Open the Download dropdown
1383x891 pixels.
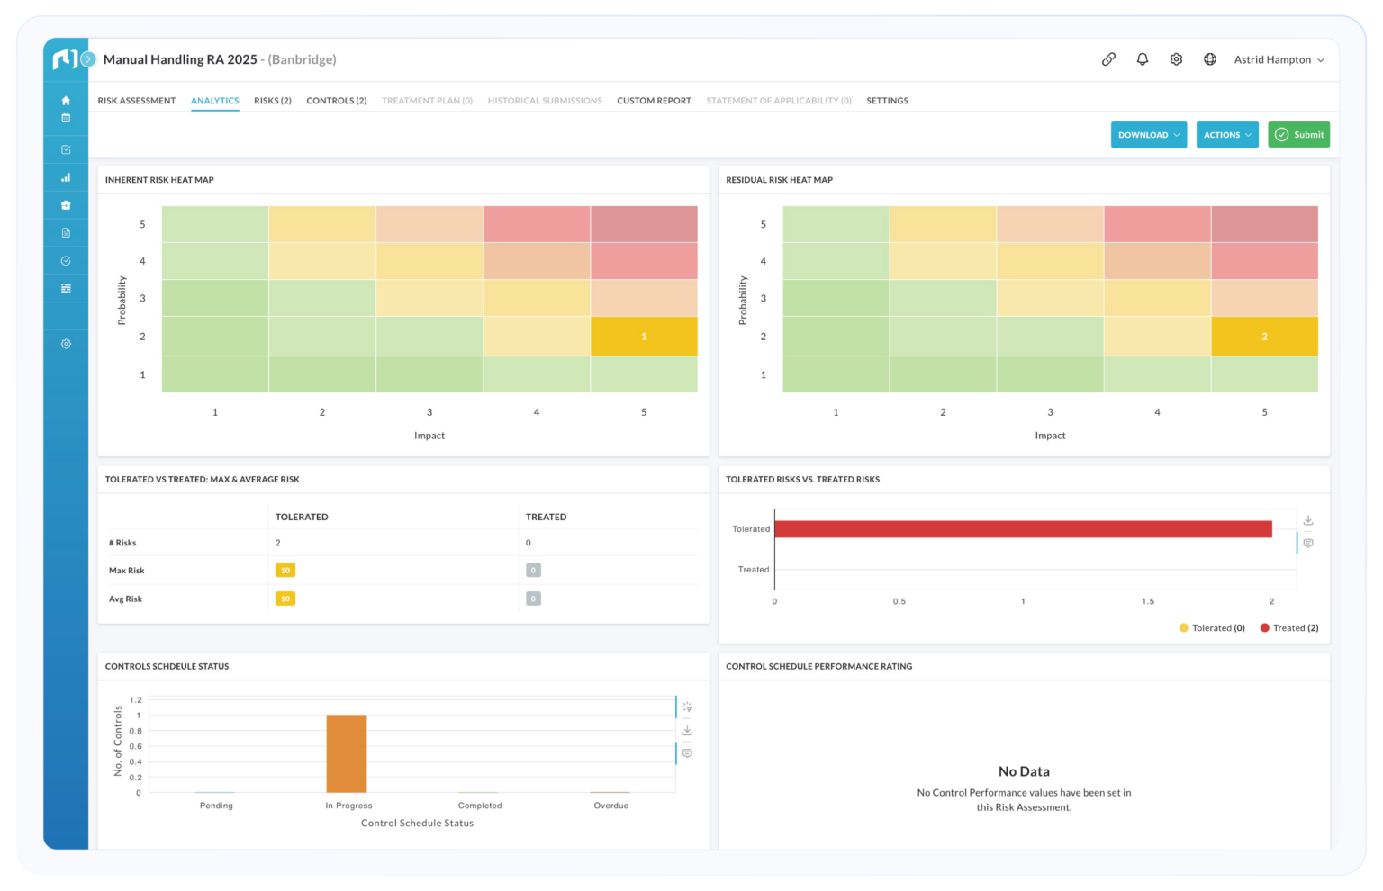coord(1149,135)
